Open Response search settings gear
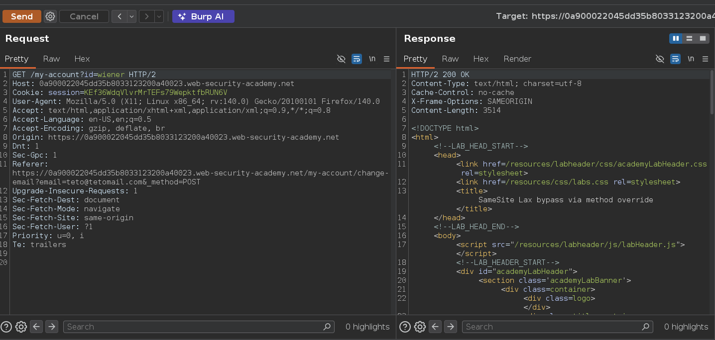The width and height of the screenshot is (715, 340). click(x=419, y=327)
